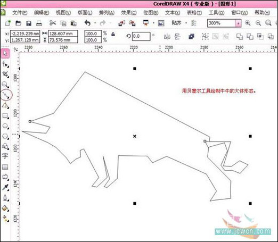Click the object height field
Screen dimensions: 278x242
(63, 40)
